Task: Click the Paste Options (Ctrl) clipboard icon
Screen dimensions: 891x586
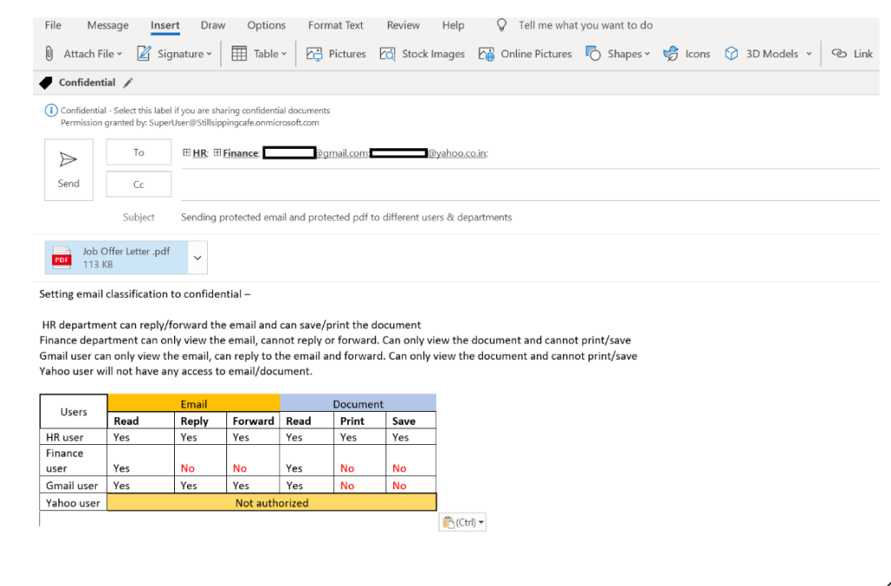Action: point(448,522)
